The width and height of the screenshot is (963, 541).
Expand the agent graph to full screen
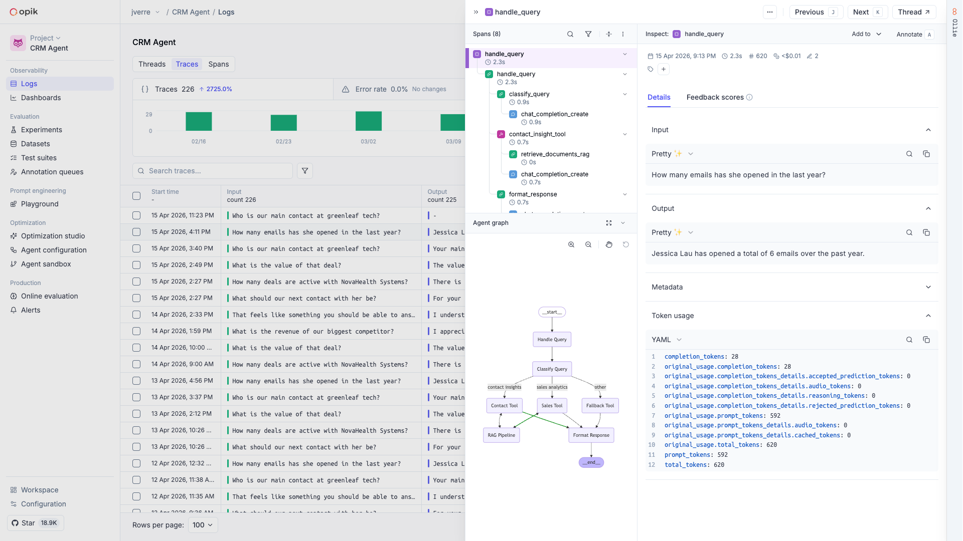click(609, 223)
